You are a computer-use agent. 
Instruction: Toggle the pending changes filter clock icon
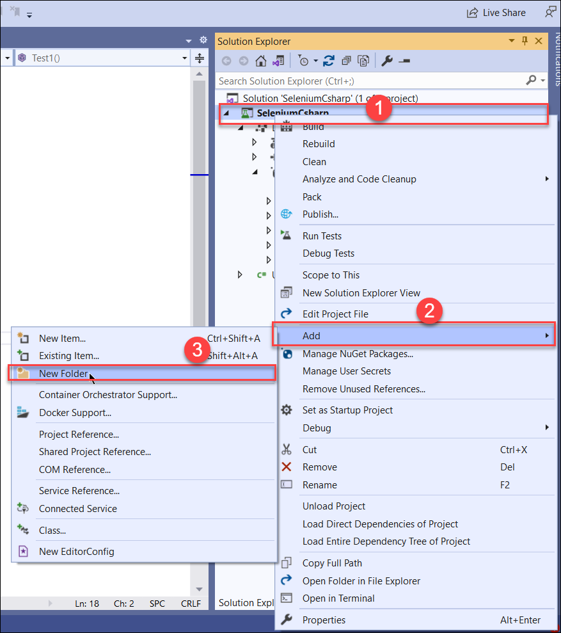tap(303, 60)
